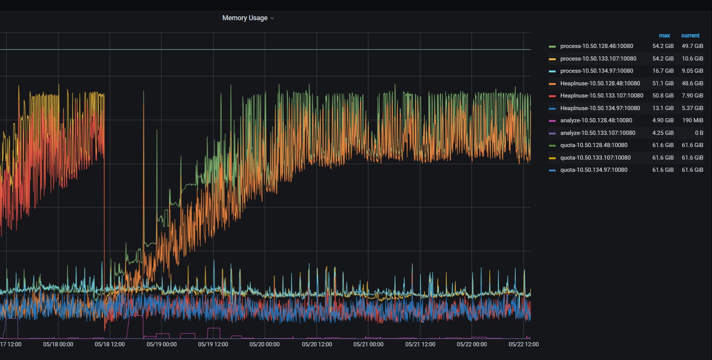Click the 05/19 12:00 time axis label
The height and width of the screenshot is (360, 712).
(213, 344)
